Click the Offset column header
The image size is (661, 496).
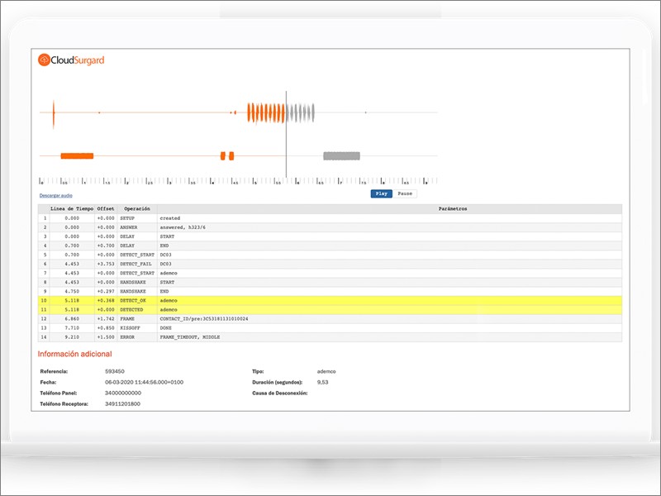[x=106, y=209]
